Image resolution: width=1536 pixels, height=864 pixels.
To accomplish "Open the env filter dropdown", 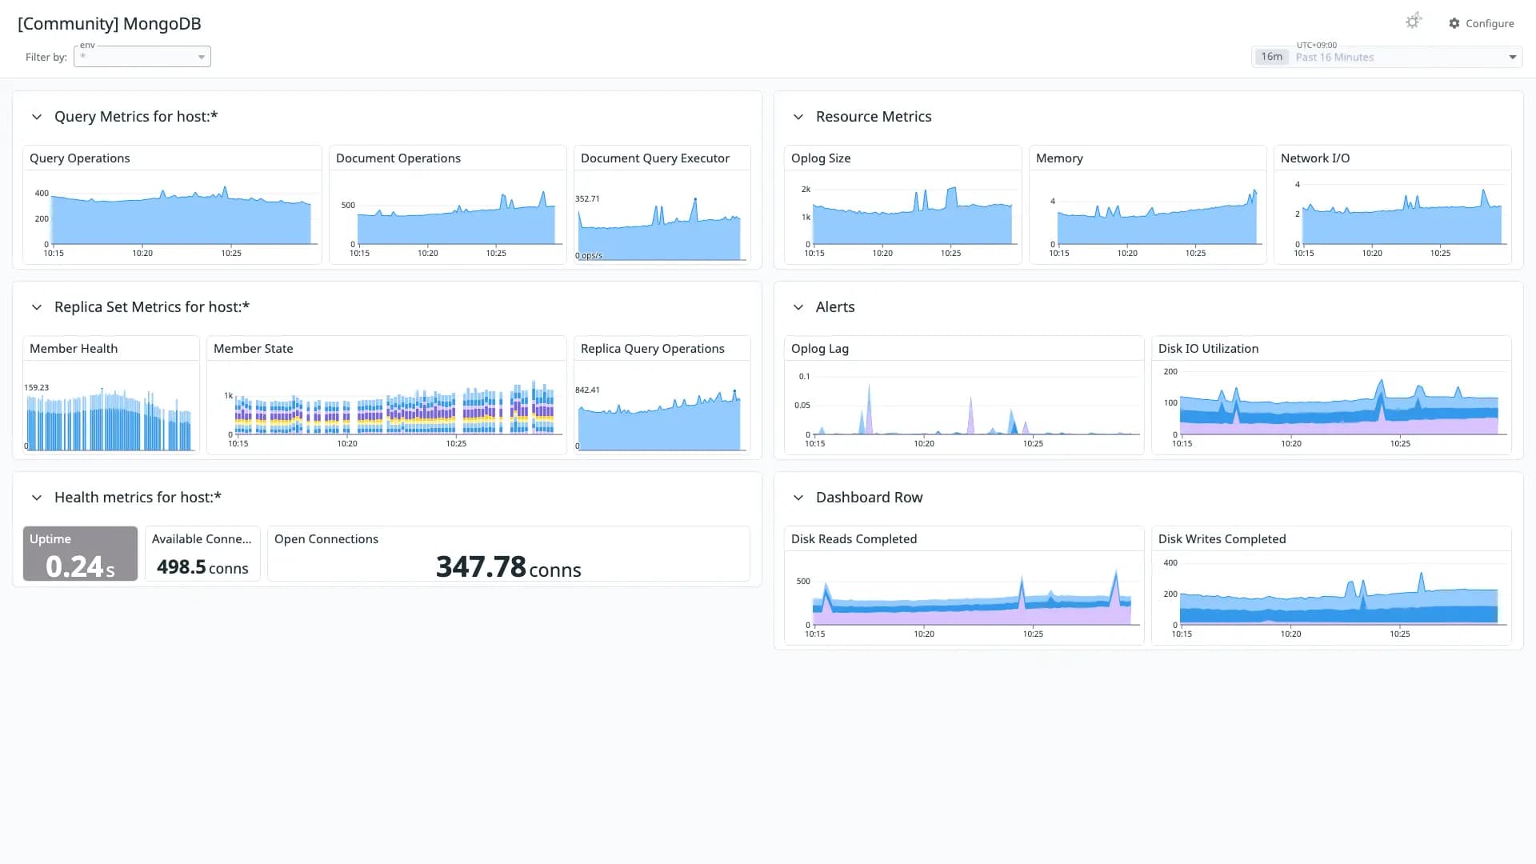I will [x=142, y=56].
